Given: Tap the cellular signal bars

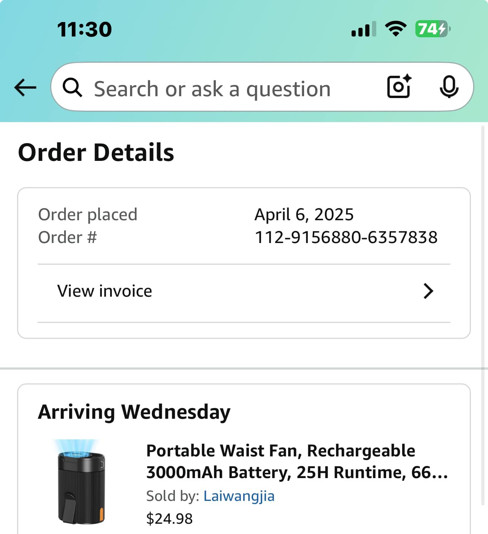Looking at the screenshot, I should click(363, 29).
